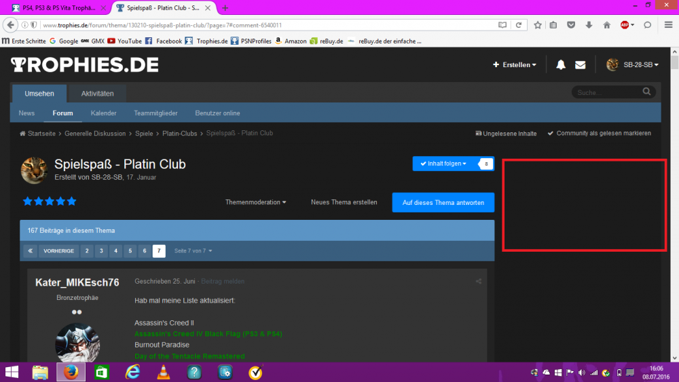
Task: Open the notifications bell
Action: [561, 65]
